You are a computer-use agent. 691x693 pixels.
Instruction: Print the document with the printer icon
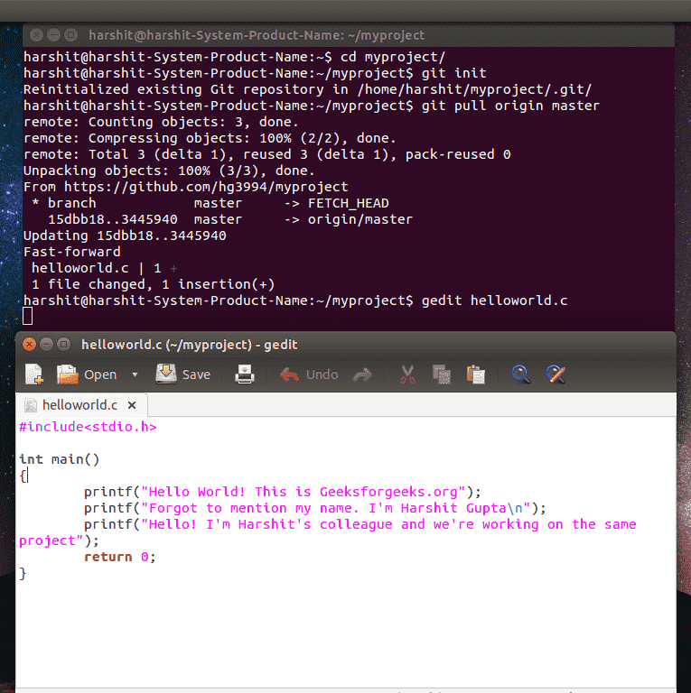click(x=245, y=374)
